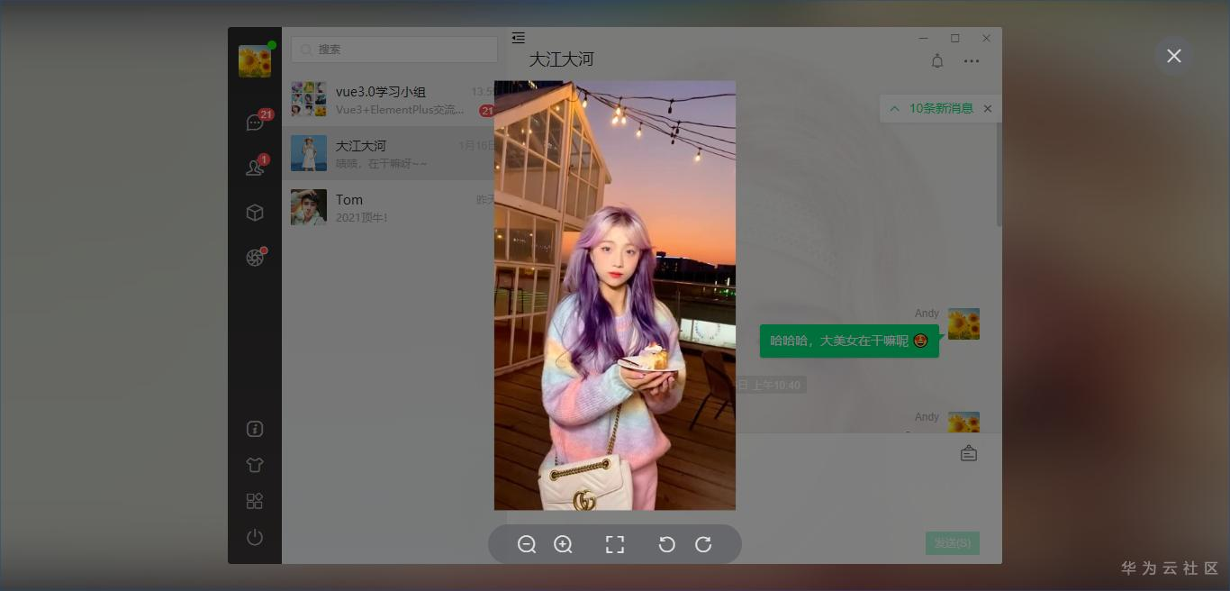Zoom into the photo using the magnifier plus
The height and width of the screenshot is (591, 1230).
click(x=564, y=544)
